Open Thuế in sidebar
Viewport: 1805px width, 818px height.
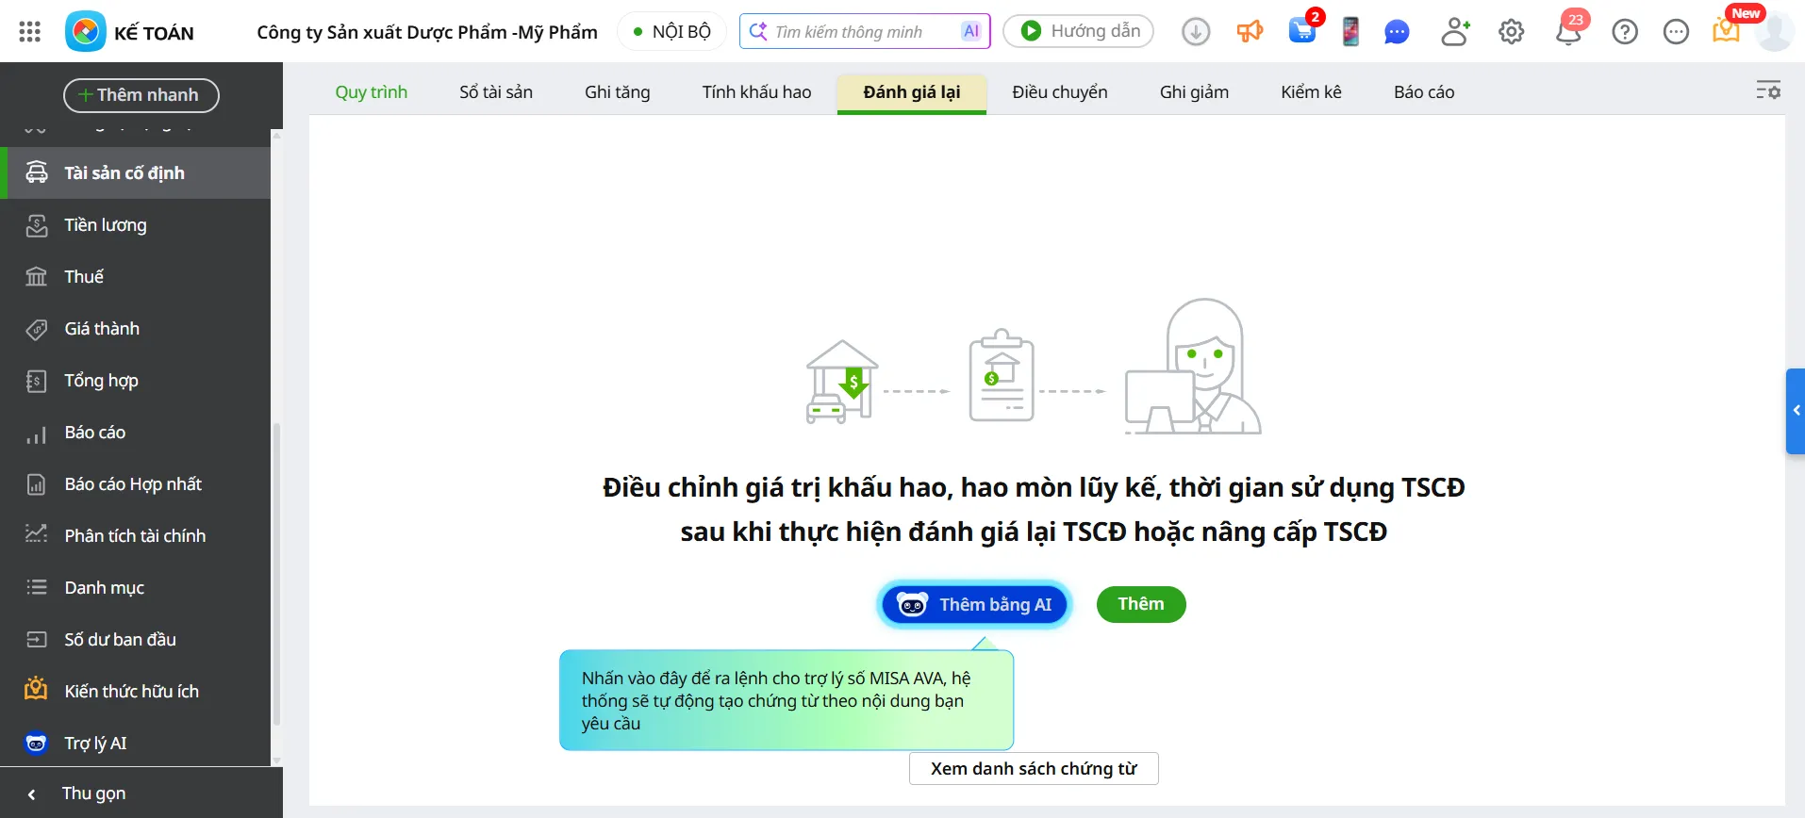point(136,276)
